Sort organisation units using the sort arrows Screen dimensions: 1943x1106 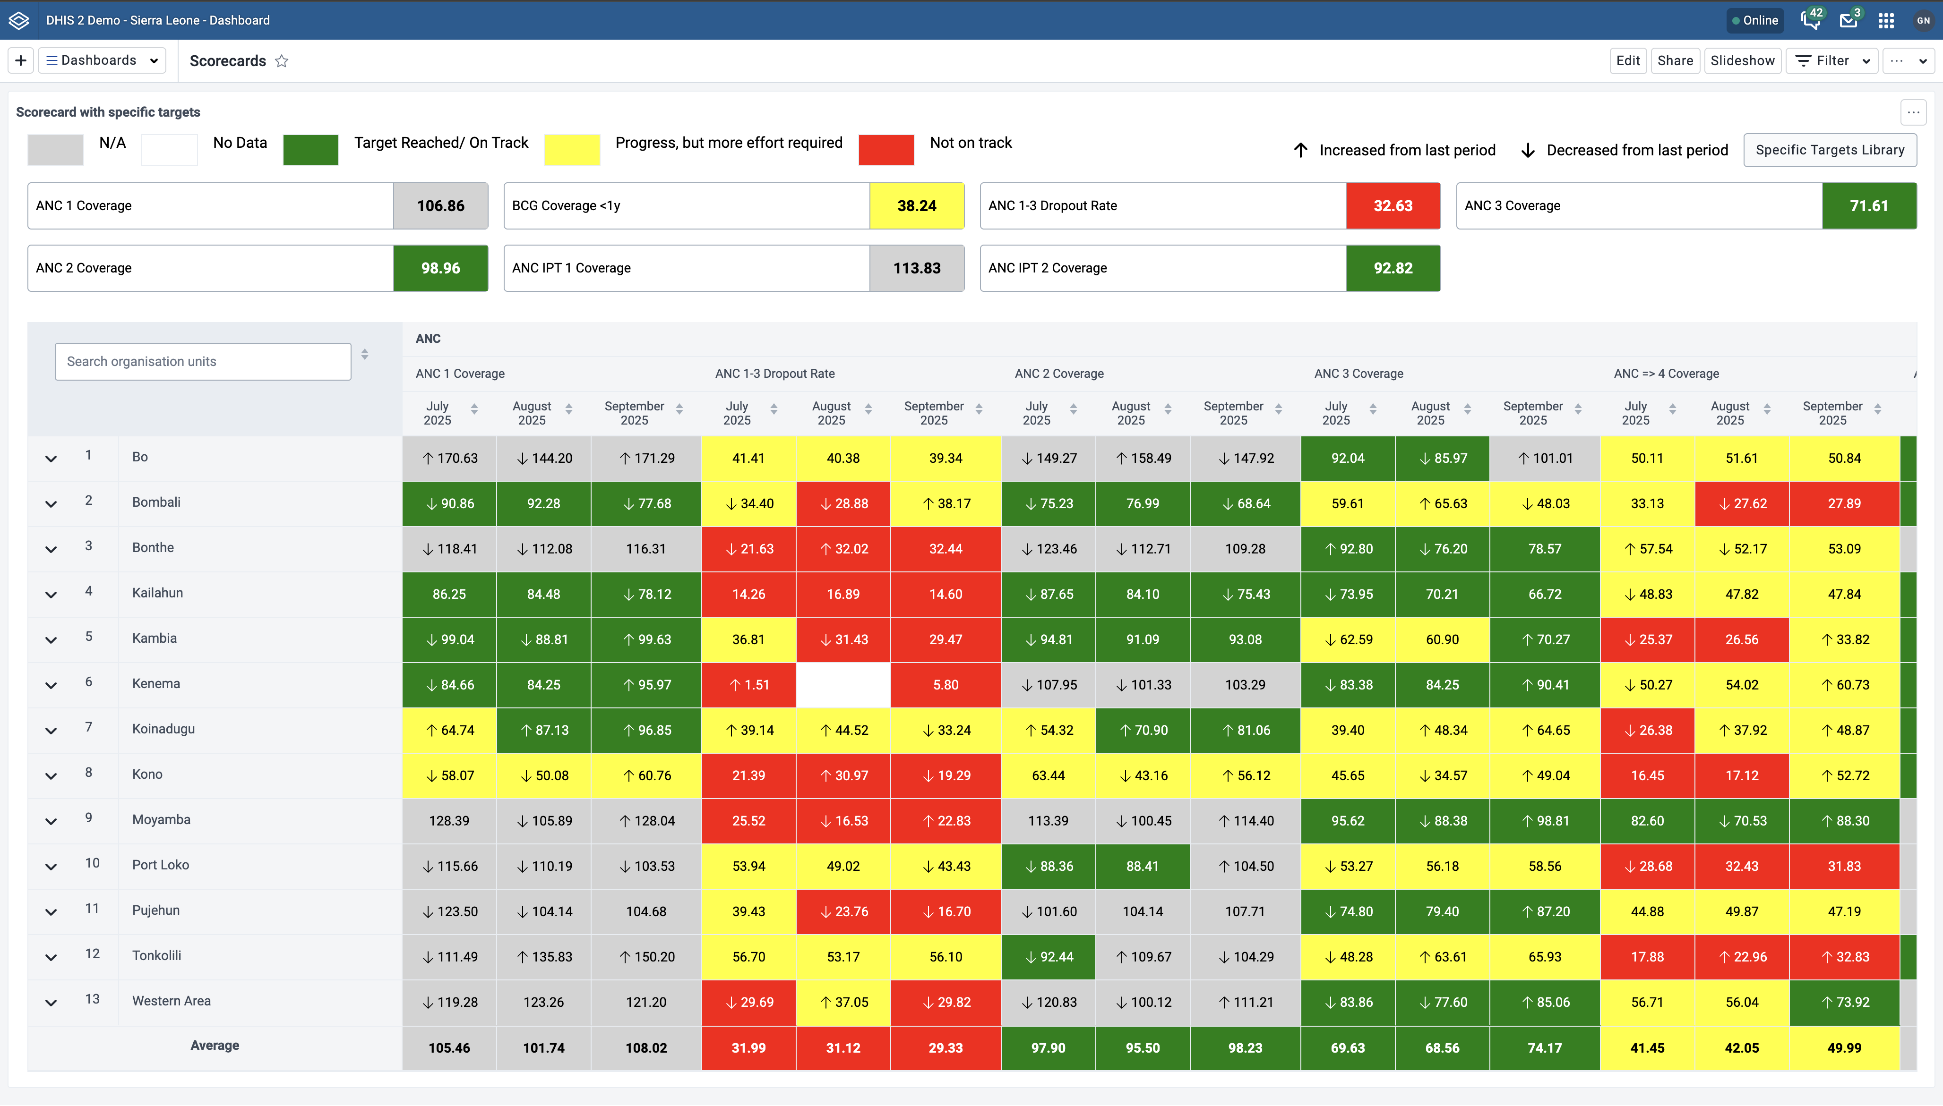pyautogui.click(x=365, y=355)
